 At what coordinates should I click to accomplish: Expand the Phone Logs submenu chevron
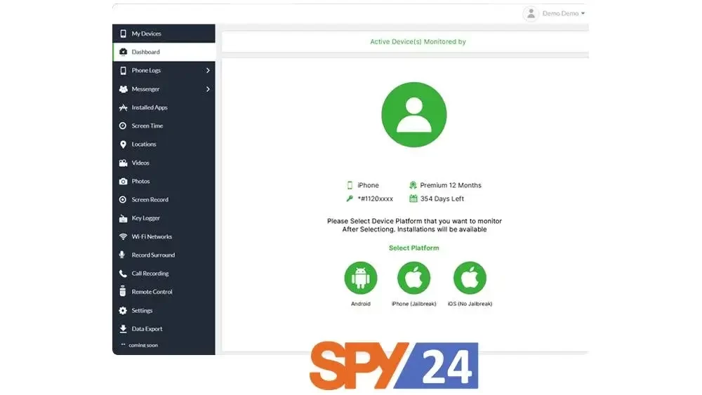[x=208, y=71]
